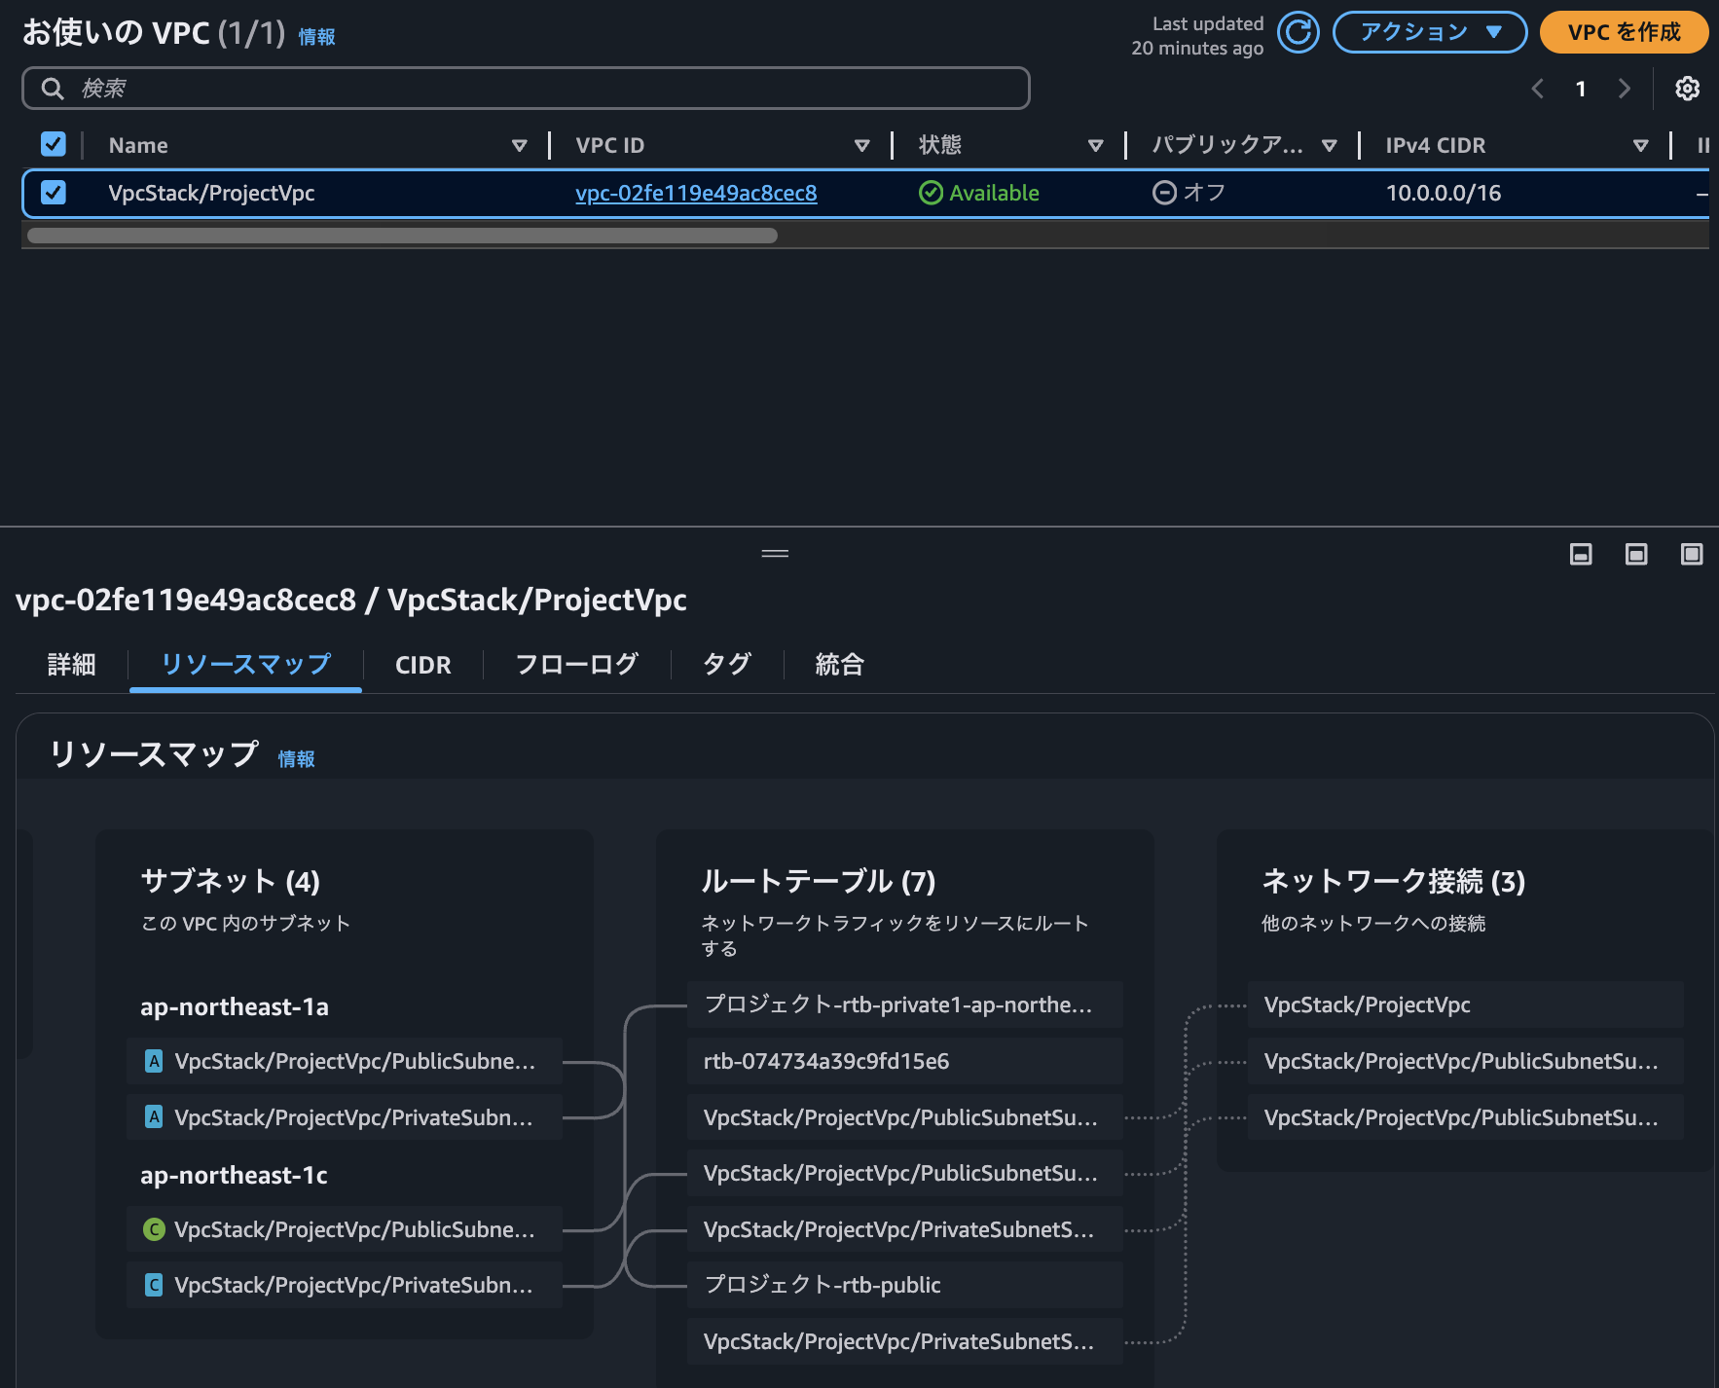Click the VPC を作成 button
Image resolution: width=1719 pixels, height=1388 pixels.
pyautogui.click(x=1623, y=32)
